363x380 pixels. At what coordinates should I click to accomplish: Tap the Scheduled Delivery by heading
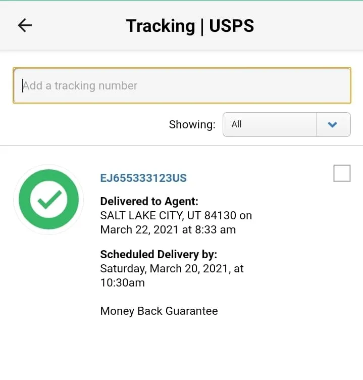159,254
